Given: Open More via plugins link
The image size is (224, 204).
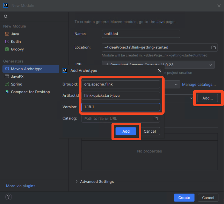Looking at the screenshot, I should click(22, 186).
